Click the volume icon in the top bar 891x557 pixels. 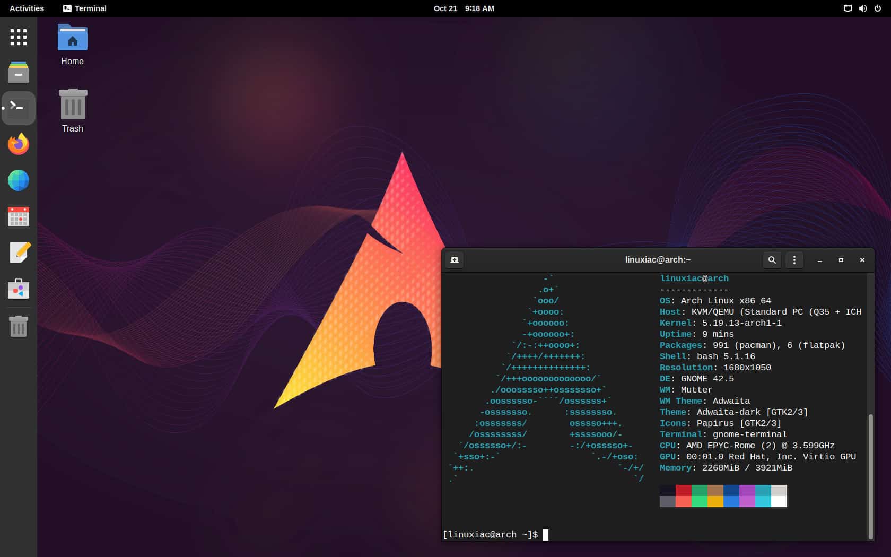(x=863, y=8)
